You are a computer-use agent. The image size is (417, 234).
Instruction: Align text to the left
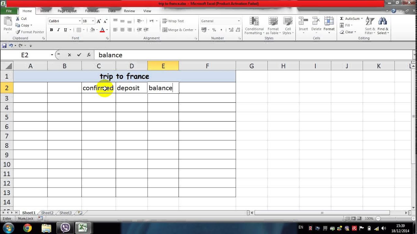coord(115,30)
